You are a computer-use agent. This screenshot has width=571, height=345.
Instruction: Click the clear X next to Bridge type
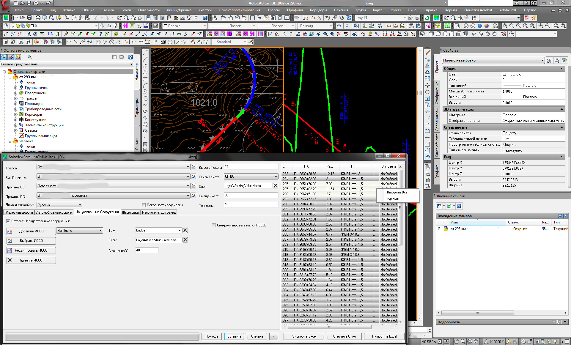coord(185,230)
